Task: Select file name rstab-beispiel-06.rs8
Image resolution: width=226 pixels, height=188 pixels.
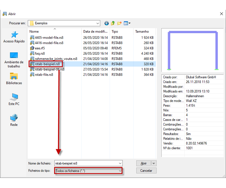Action: [x=50, y=69]
